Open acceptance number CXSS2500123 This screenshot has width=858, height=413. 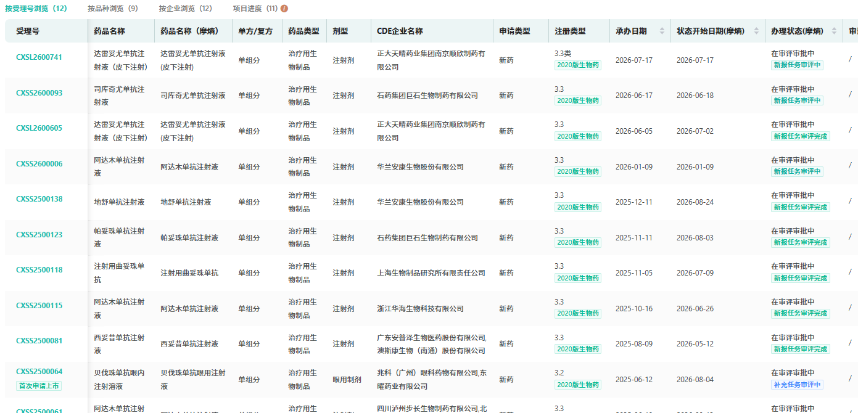click(39, 235)
